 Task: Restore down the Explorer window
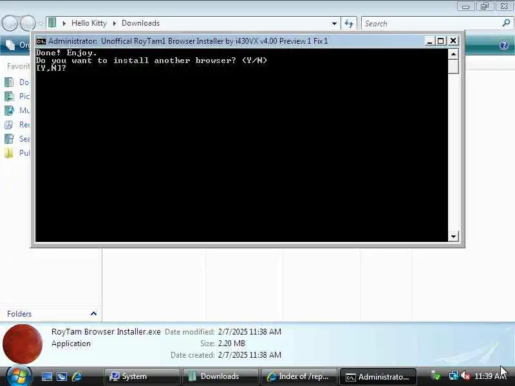click(485, 6)
